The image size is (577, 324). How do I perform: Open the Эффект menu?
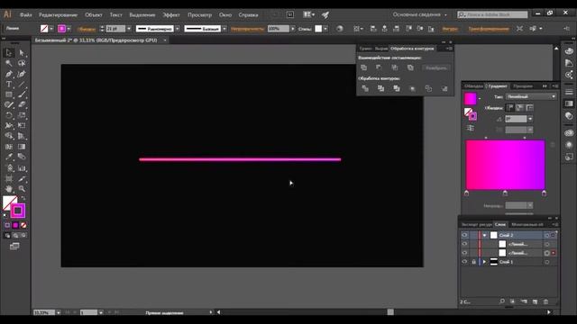tap(171, 15)
